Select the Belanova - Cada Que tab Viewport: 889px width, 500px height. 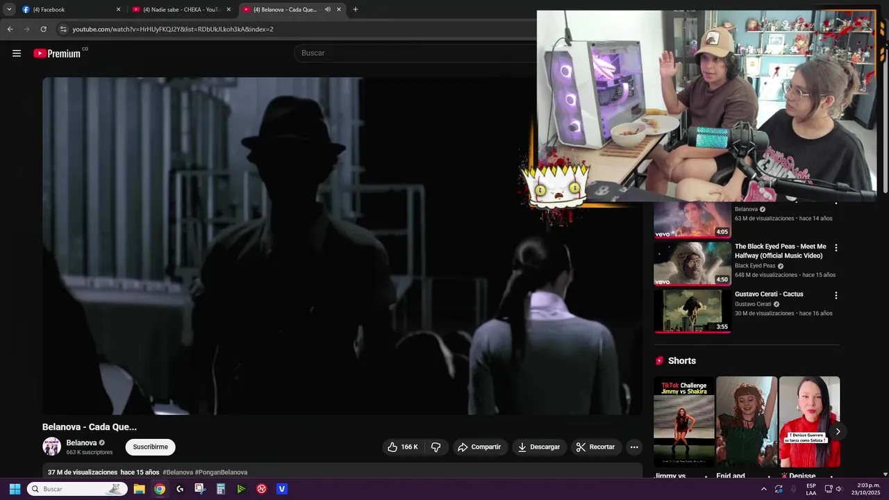tap(292, 10)
